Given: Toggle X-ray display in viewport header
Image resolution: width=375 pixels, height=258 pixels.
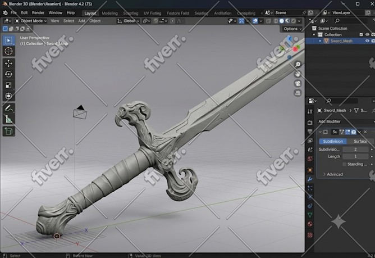Looking at the screenshot, I should (268, 21).
